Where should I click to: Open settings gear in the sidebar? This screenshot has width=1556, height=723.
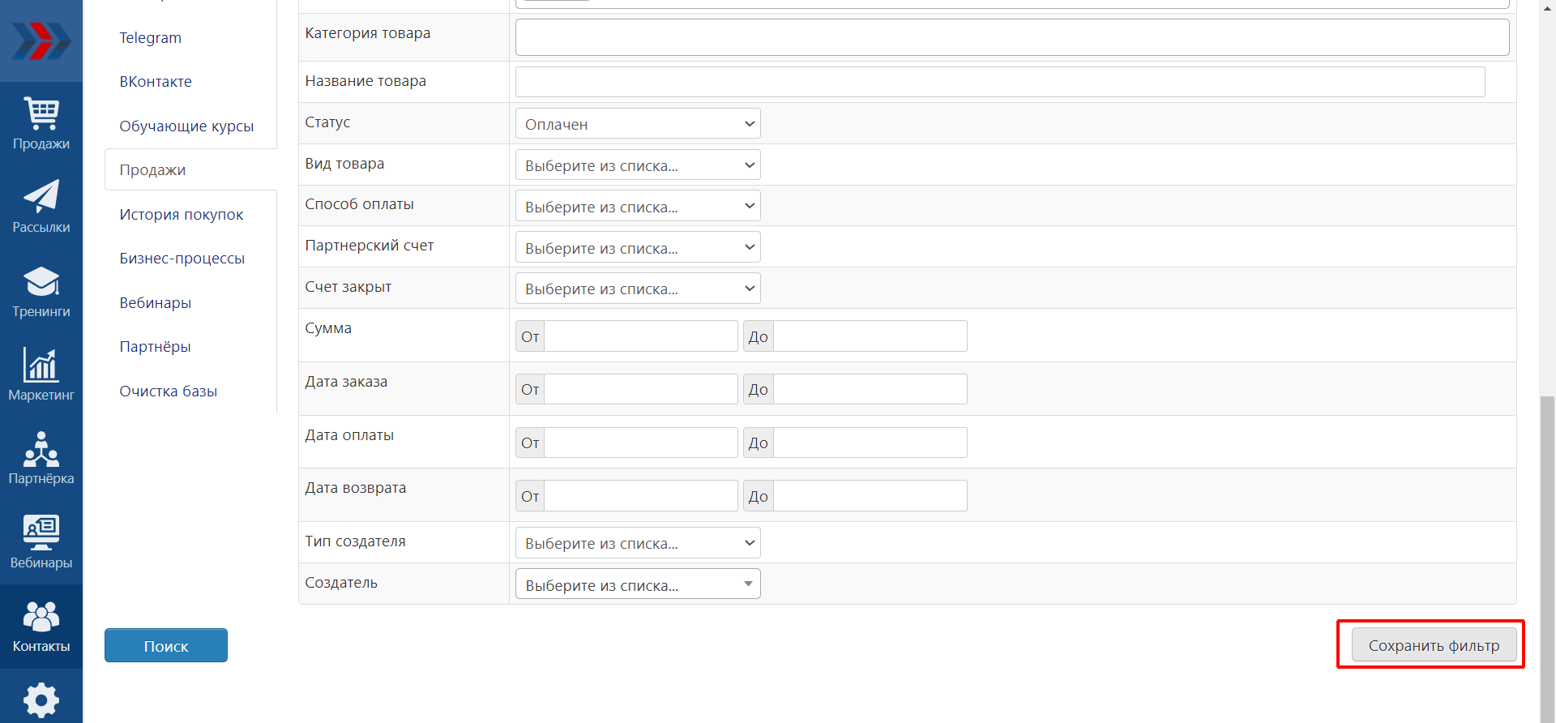click(x=41, y=700)
